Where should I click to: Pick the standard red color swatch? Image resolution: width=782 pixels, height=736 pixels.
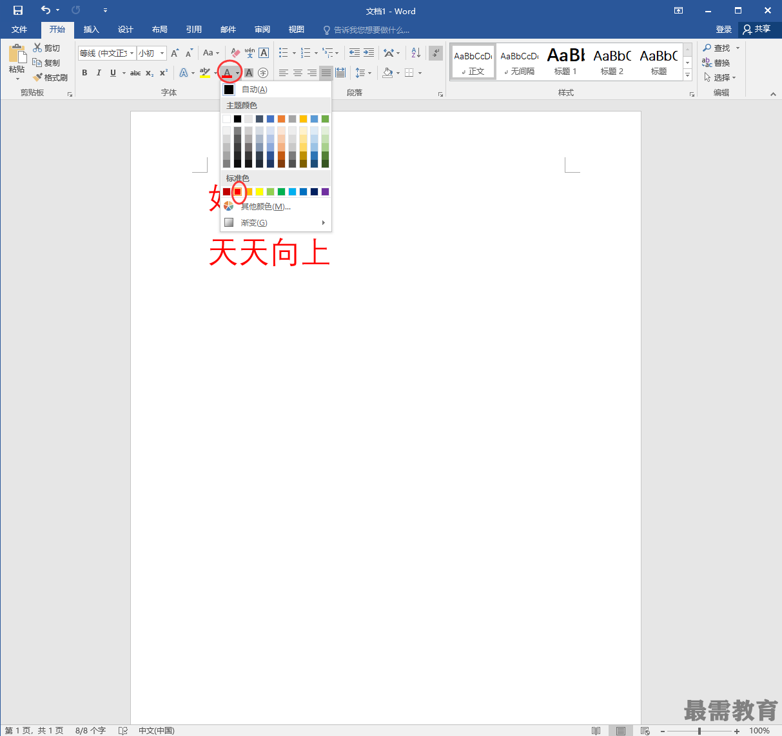(238, 191)
